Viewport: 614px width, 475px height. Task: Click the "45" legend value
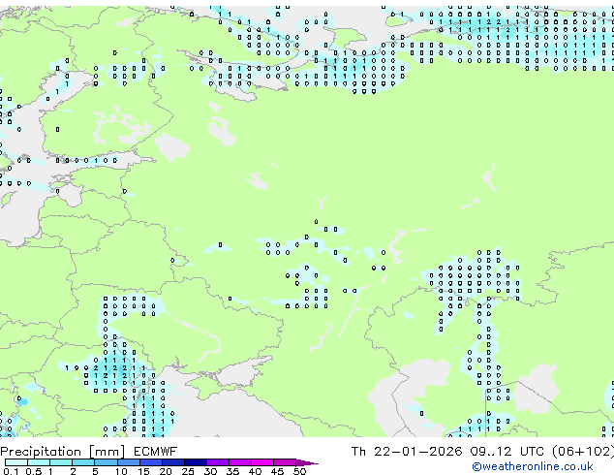tap(277, 471)
